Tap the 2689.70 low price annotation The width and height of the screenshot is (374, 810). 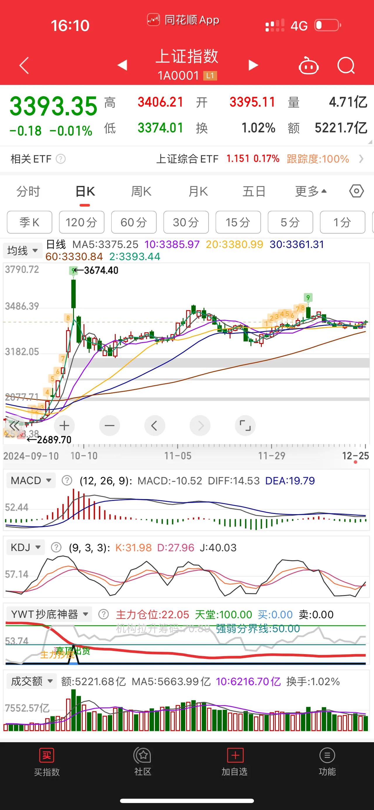click(x=54, y=439)
